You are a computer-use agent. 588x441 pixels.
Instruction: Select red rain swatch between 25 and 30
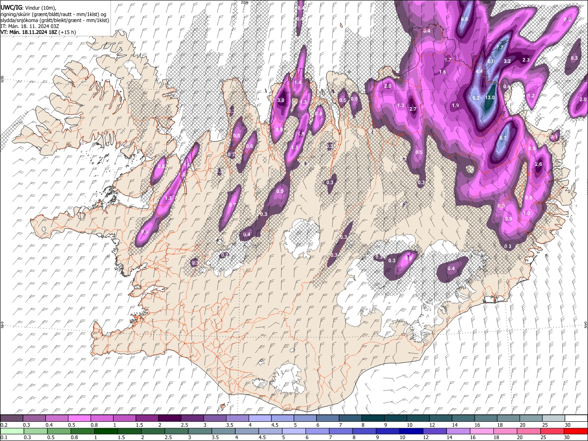[552, 431]
